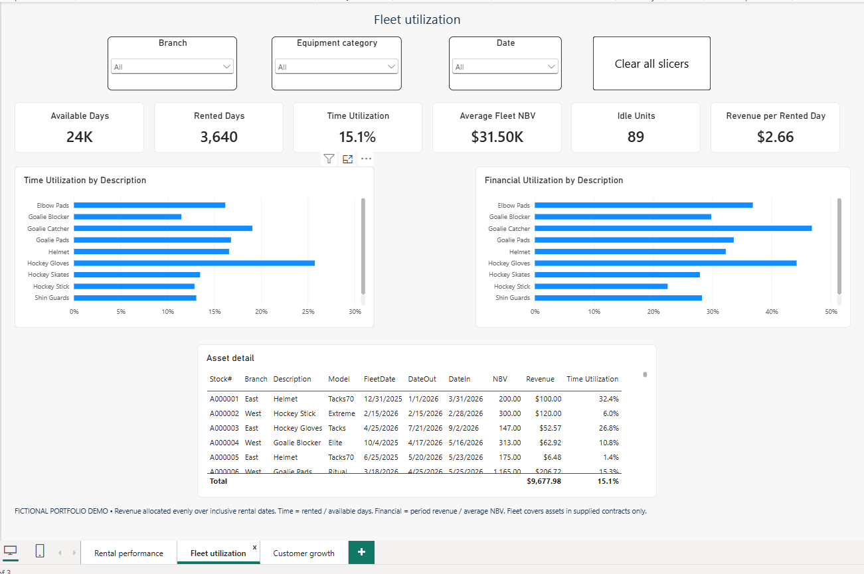Go to previous page tabs arrow

[x=59, y=553]
